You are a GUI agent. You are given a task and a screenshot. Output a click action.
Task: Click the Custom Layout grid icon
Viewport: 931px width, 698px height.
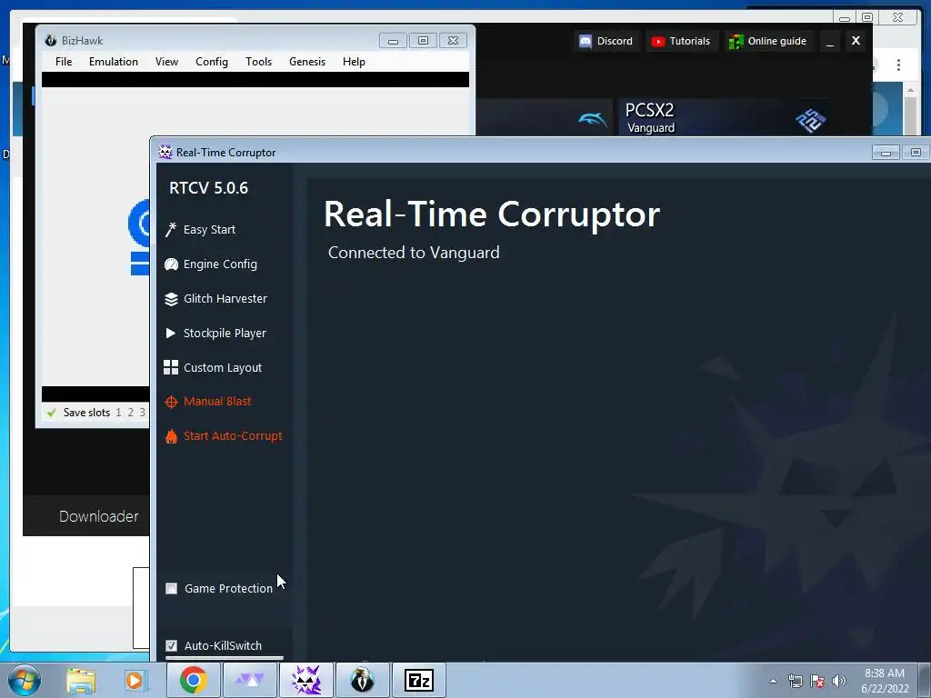171,367
